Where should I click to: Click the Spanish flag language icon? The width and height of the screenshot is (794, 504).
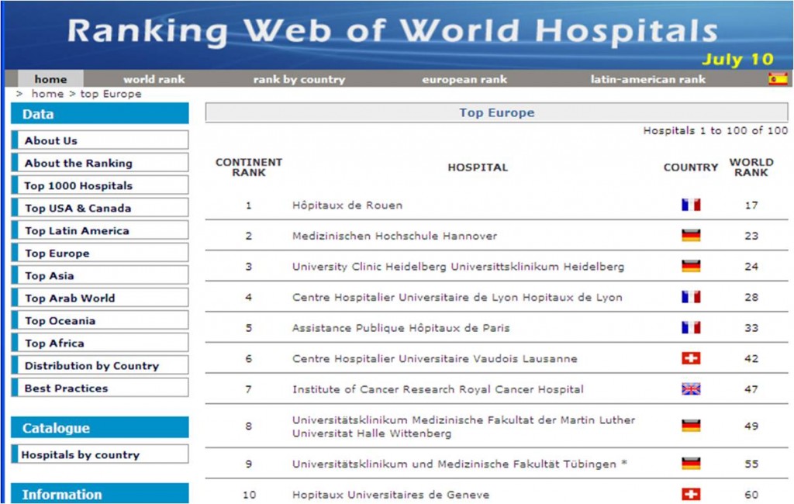click(x=777, y=79)
